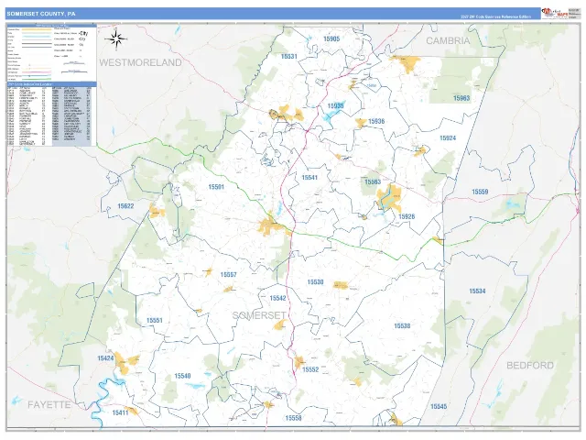Click ZIP code label 15936

(376, 121)
